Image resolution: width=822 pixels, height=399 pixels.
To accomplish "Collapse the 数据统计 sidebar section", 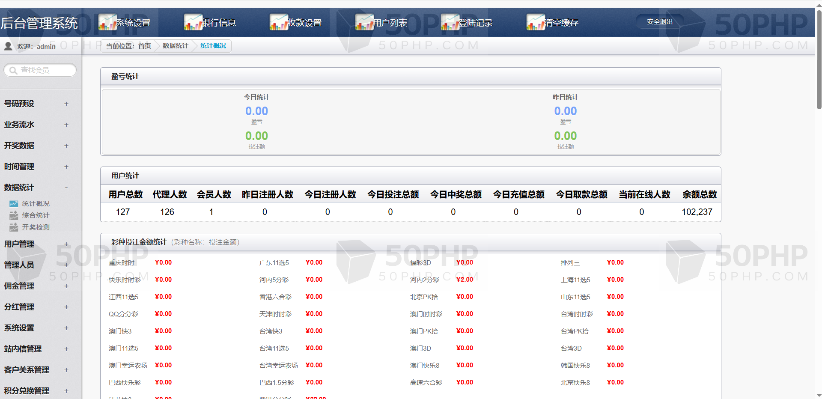I will point(66,188).
